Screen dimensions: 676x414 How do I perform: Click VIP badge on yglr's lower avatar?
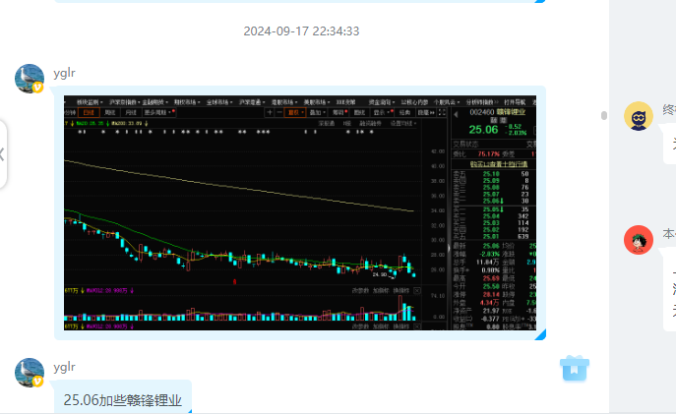pyautogui.click(x=38, y=382)
